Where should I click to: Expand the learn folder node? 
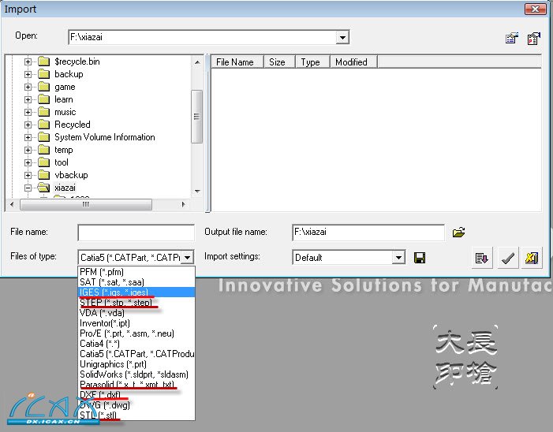pos(28,99)
